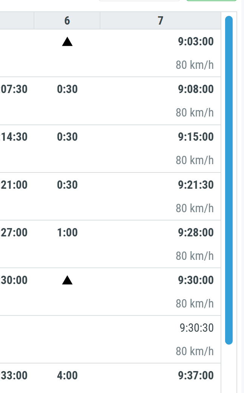
Task: Click the triangle icon beside 9:30:00
Action: (67, 280)
